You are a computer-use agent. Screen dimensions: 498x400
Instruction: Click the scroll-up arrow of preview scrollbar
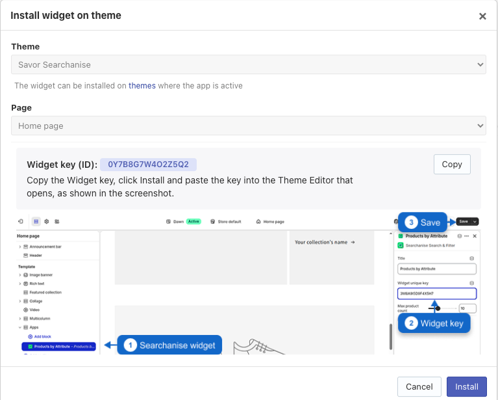391,234
